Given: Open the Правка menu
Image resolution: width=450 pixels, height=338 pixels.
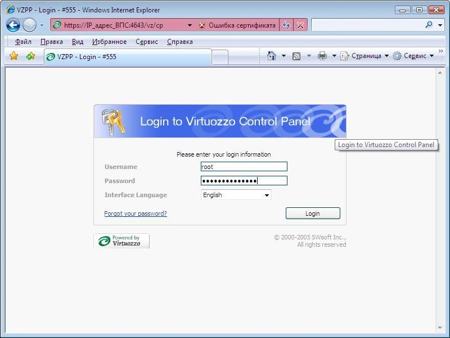Looking at the screenshot, I should (52, 42).
